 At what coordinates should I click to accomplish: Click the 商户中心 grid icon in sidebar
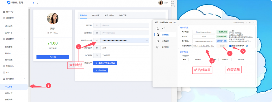pyautogui.click(x=4, y=12)
